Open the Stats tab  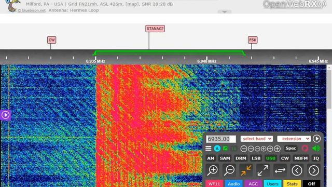coord(292,183)
